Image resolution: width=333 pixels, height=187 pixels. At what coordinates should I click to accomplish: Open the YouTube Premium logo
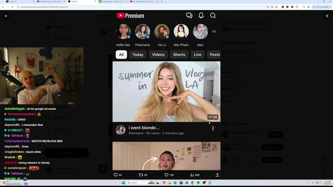(130, 16)
